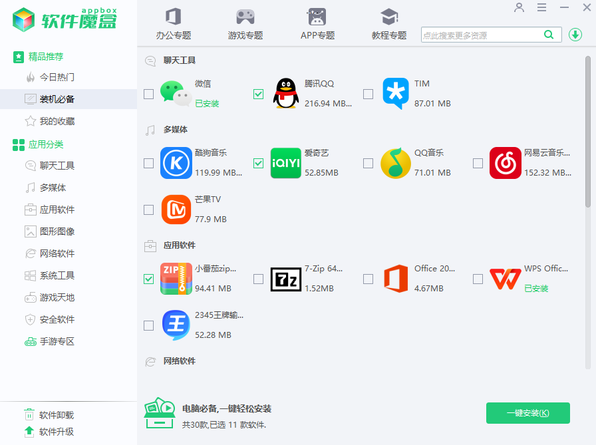Open 网易云音乐 app icon
The image size is (596, 445).
(506, 164)
